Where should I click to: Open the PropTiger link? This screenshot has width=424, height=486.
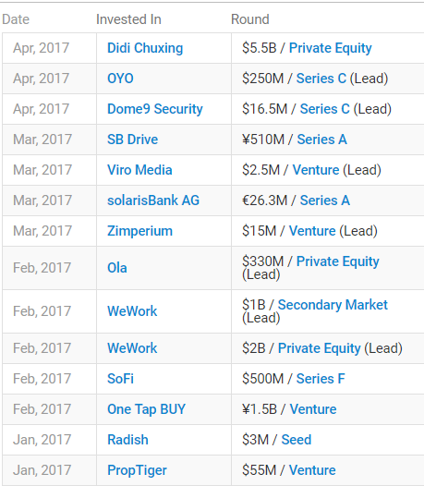click(x=137, y=470)
